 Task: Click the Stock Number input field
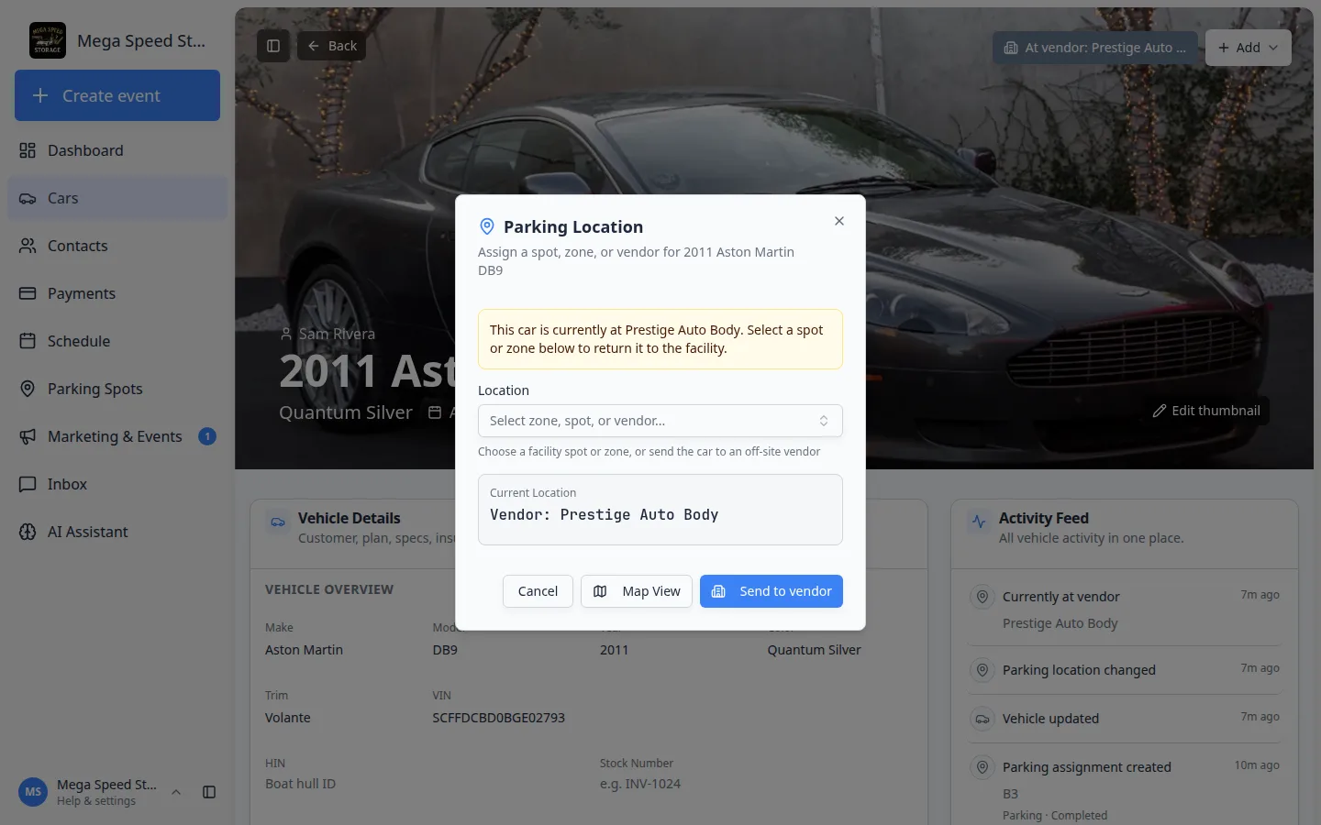pos(640,784)
